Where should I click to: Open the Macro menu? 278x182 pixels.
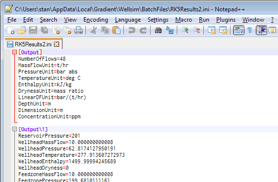click(184, 20)
